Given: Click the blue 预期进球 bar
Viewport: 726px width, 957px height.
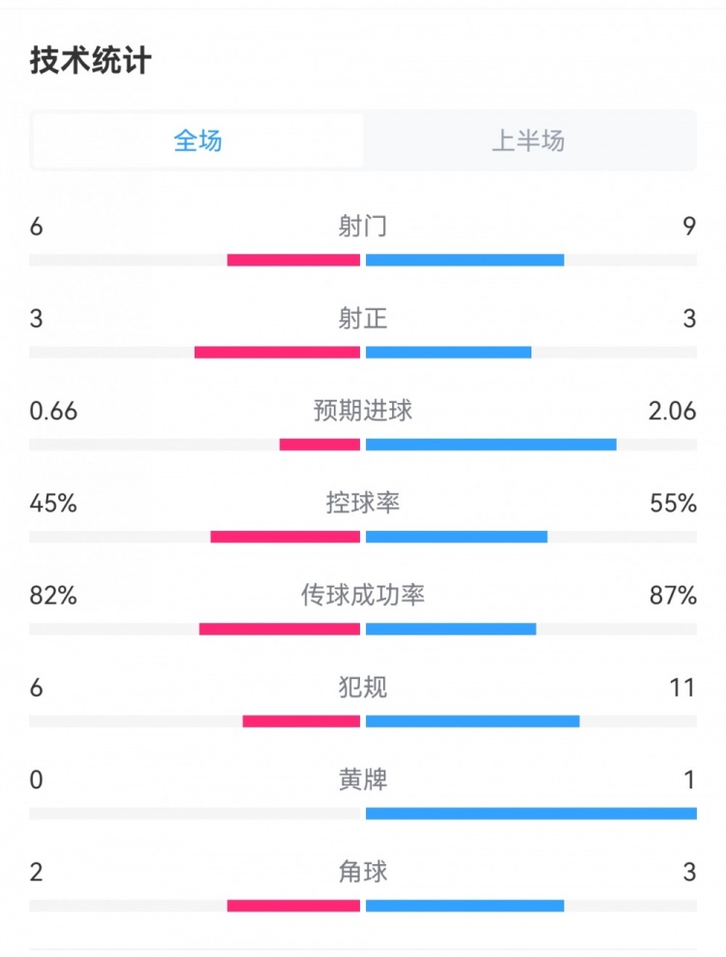Looking at the screenshot, I should pos(491,445).
